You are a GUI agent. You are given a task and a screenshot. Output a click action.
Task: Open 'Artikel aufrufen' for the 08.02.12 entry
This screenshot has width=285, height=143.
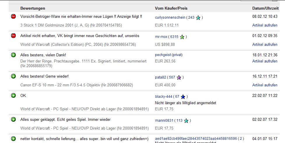pos(265,25)
